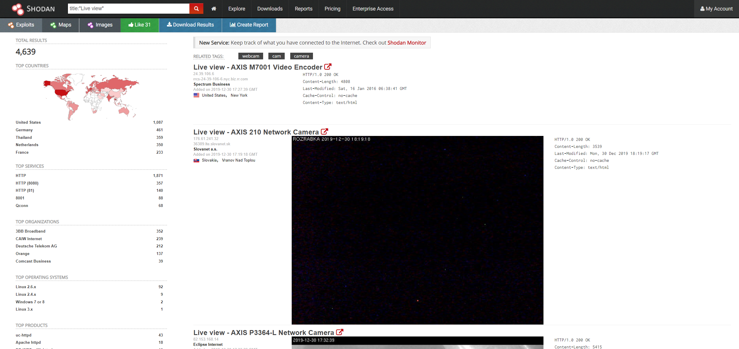Click the ROZRABKA camera screenshot
The height and width of the screenshot is (349, 739).
click(x=417, y=230)
